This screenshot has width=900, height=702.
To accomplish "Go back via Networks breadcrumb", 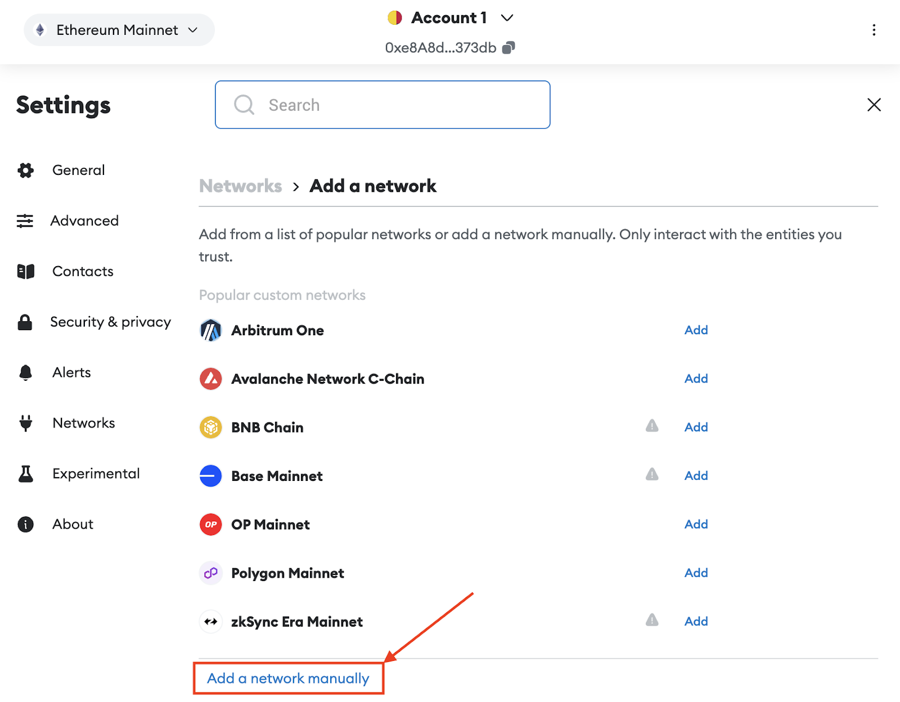I will point(240,186).
